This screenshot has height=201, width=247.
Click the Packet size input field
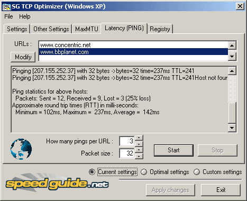click(x=127, y=153)
